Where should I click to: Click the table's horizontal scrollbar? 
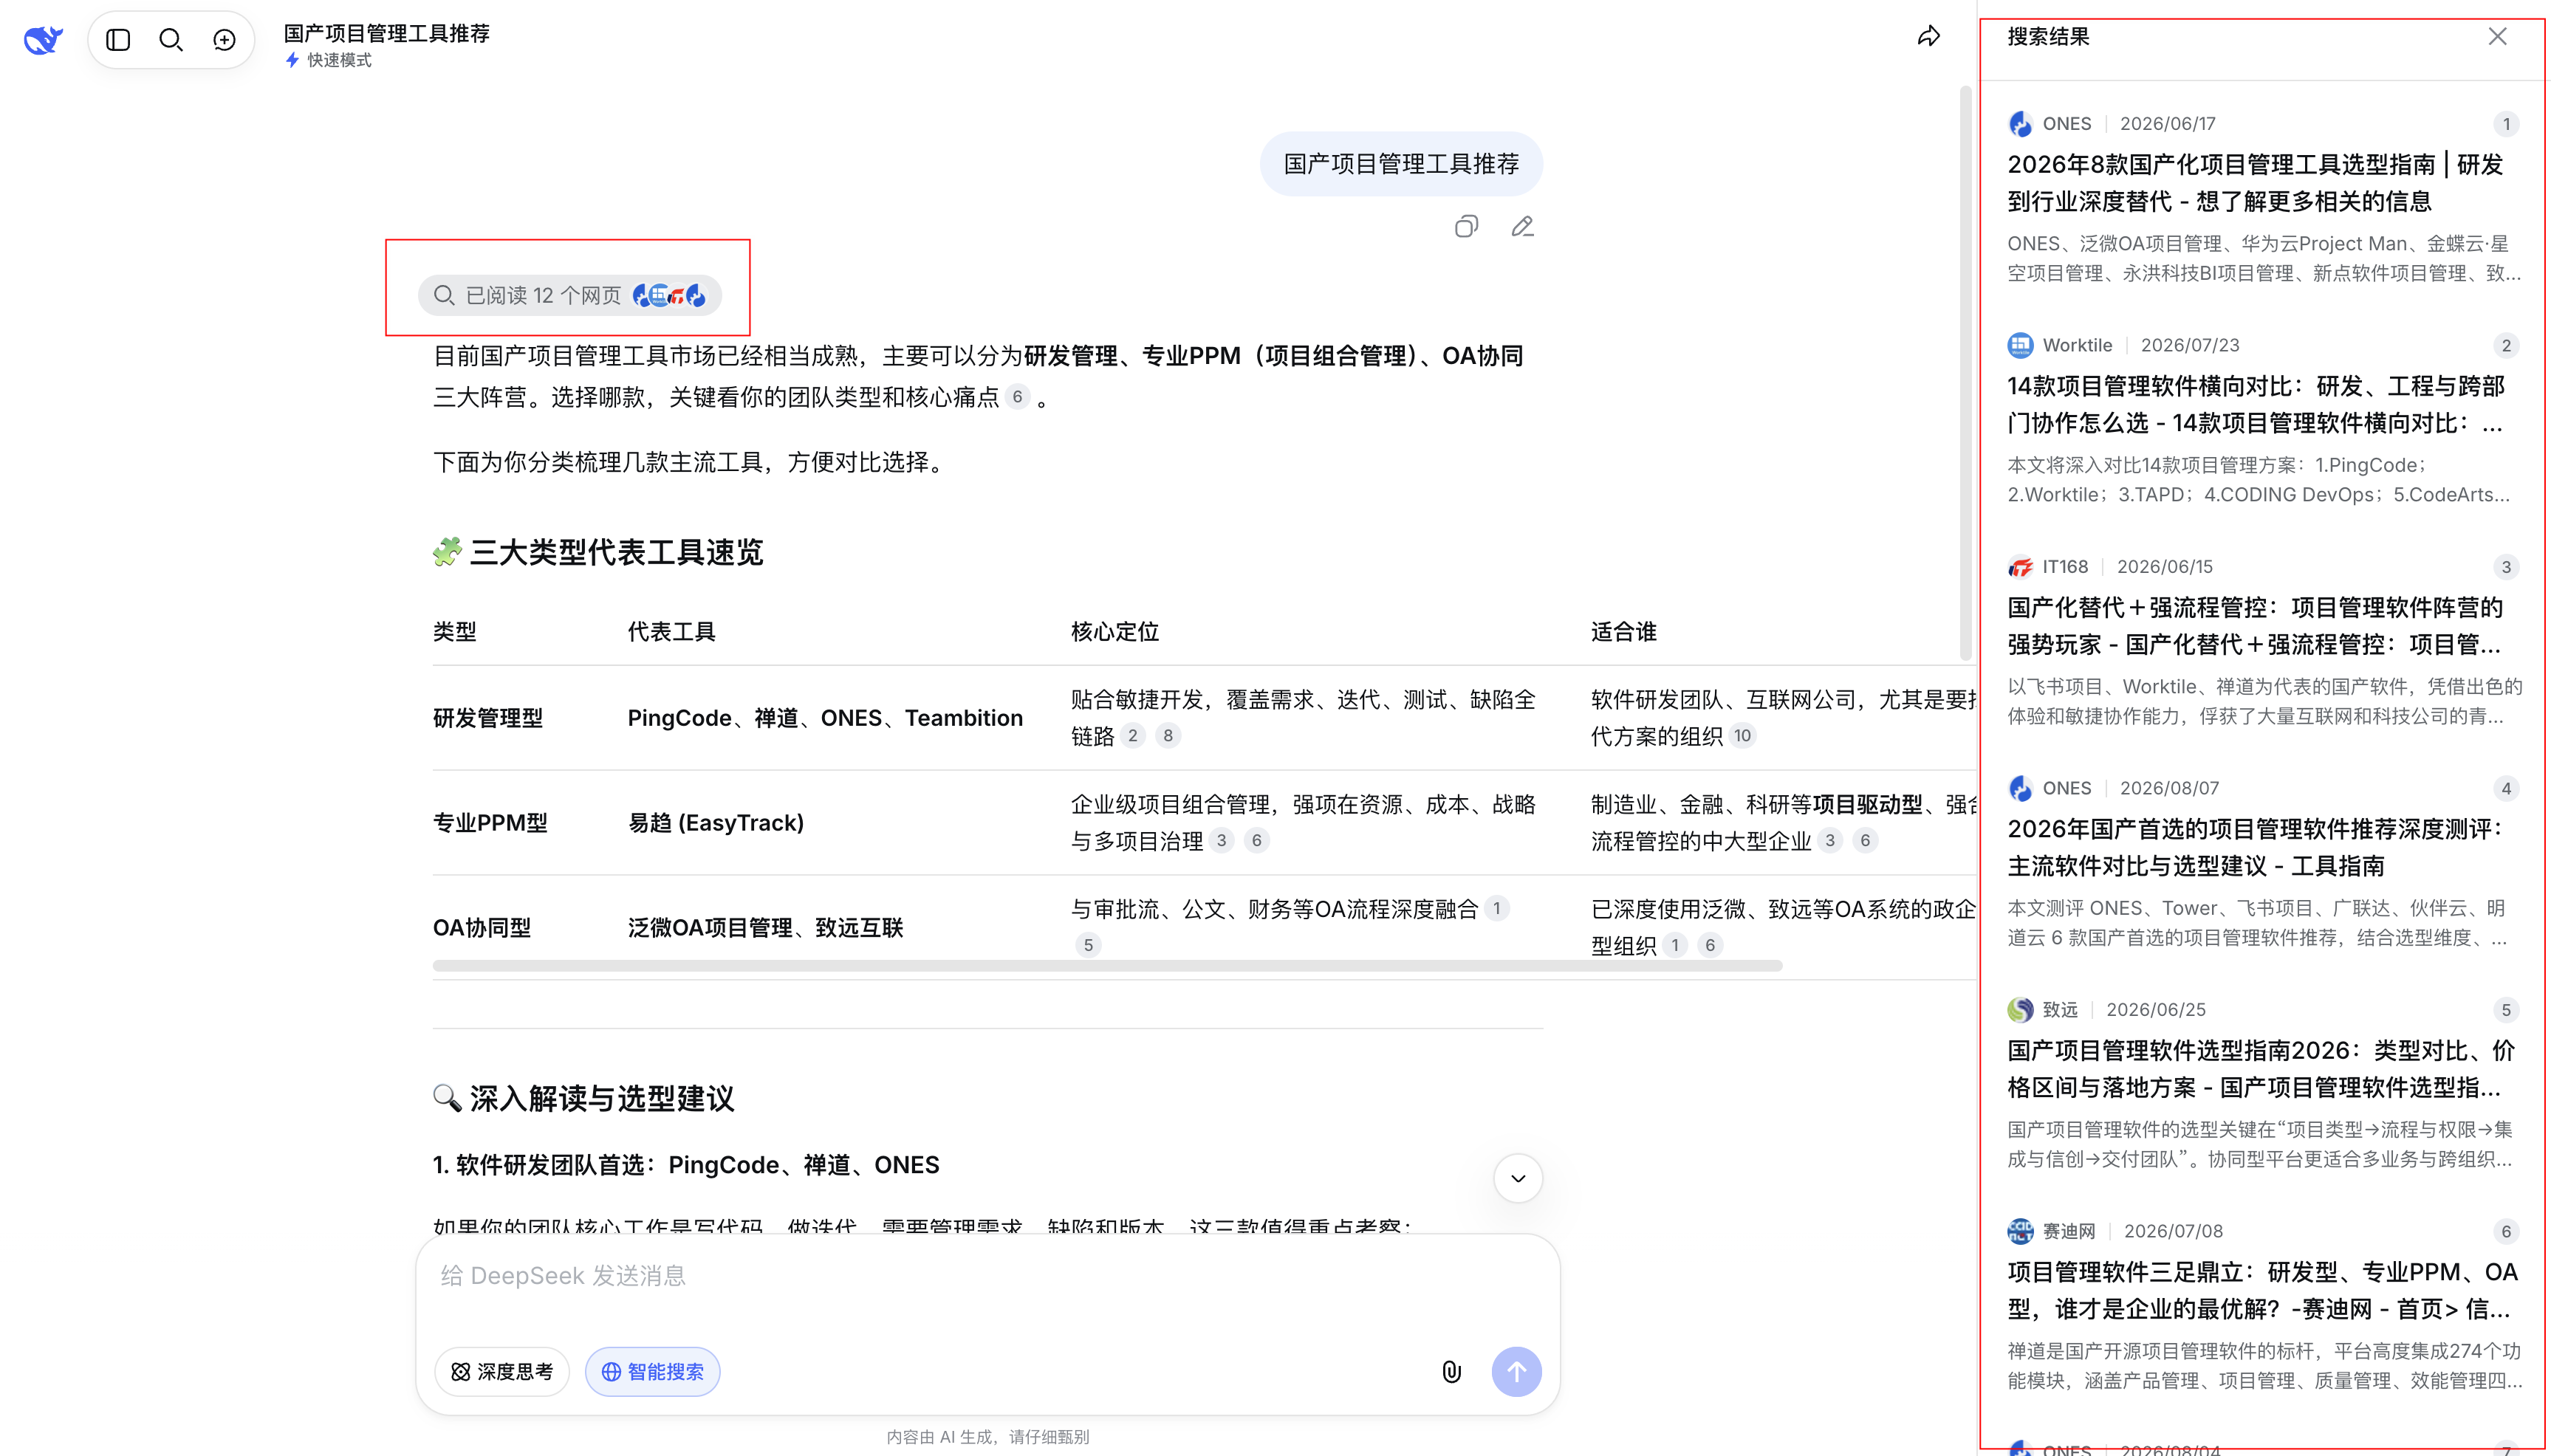coord(1107,966)
